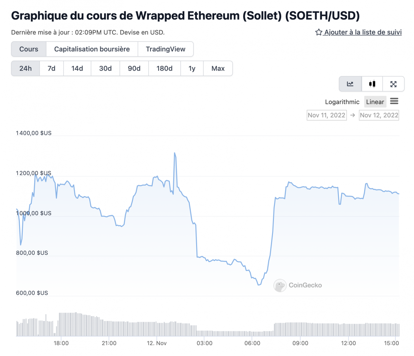
Task: Select the Max time range
Action: 218,69
